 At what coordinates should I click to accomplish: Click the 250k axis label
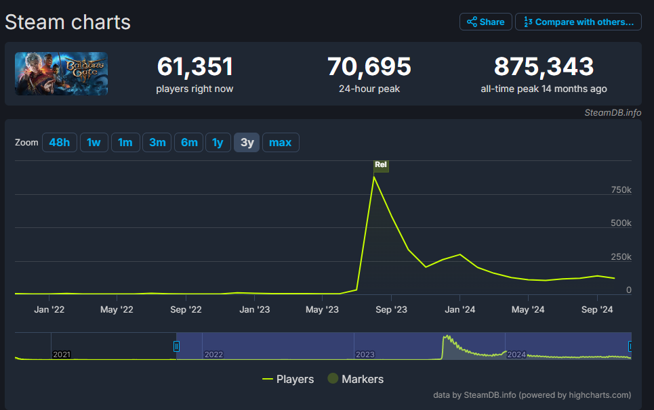pyautogui.click(x=621, y=257)
